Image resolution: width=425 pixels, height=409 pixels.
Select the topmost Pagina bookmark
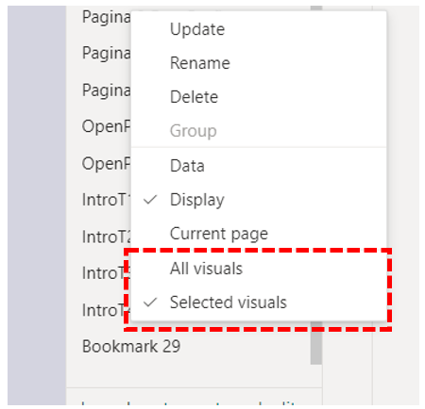pos(107,17)
